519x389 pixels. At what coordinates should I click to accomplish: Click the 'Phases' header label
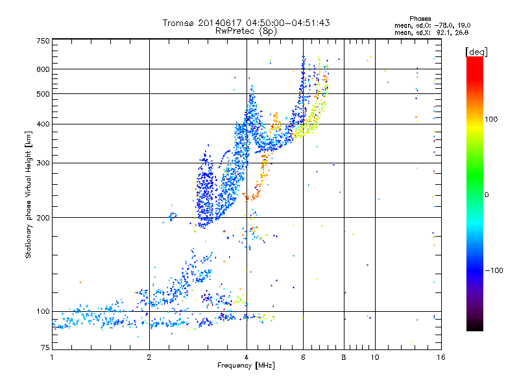coord(420,19)
